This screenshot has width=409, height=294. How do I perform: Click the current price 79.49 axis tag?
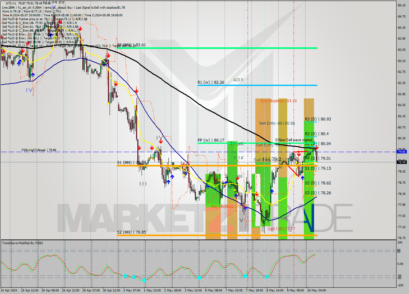point(402,162)
